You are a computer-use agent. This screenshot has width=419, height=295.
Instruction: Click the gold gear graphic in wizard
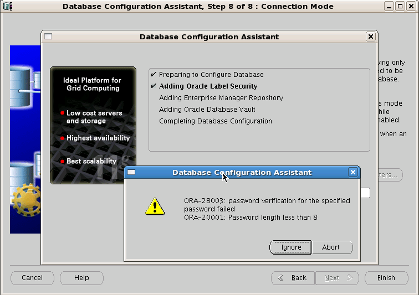[x=27, y=199]
